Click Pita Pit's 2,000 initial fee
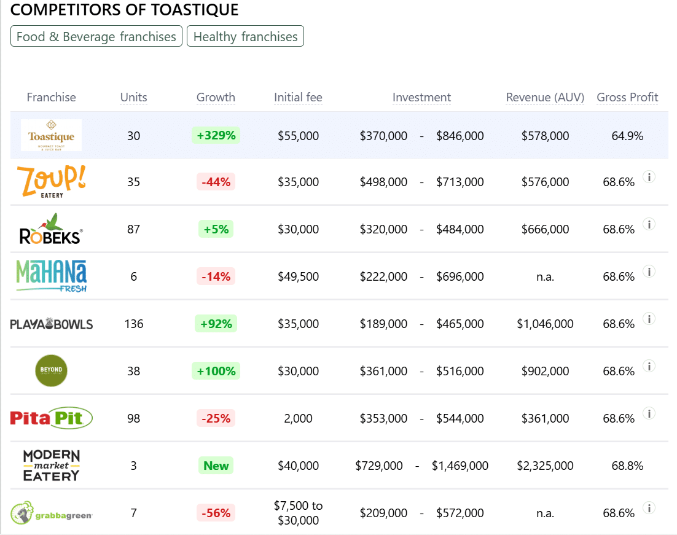 [299, 418]
